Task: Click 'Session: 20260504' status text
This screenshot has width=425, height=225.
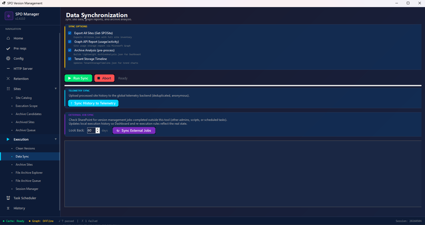Action: [409, 221]
